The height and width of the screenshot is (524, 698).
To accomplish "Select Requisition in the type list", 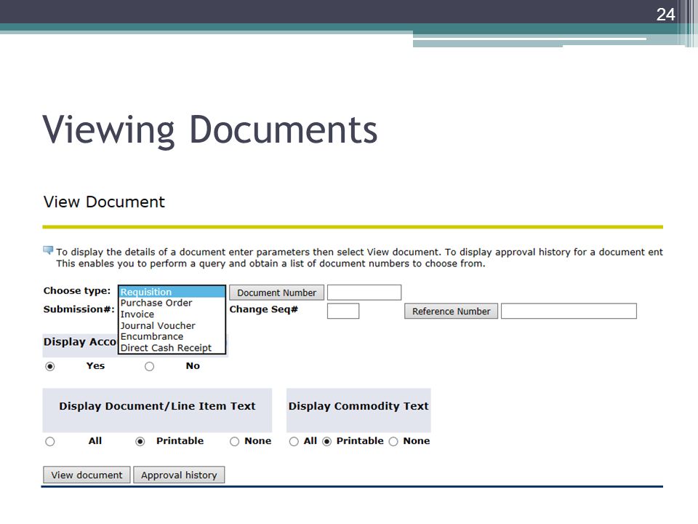I will coord(172,292).
